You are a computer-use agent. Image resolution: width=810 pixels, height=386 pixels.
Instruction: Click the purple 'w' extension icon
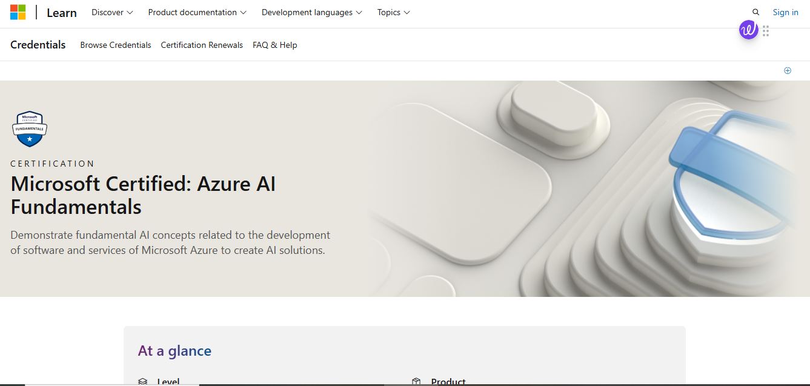pos(748,29)
